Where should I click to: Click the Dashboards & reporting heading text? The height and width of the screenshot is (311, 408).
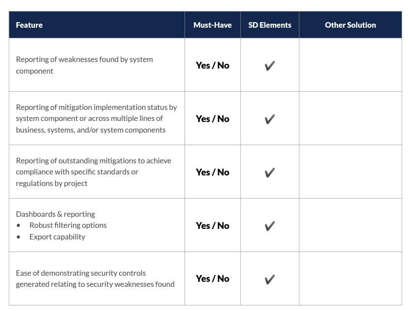pyautogui.click(x=56, y=214)
